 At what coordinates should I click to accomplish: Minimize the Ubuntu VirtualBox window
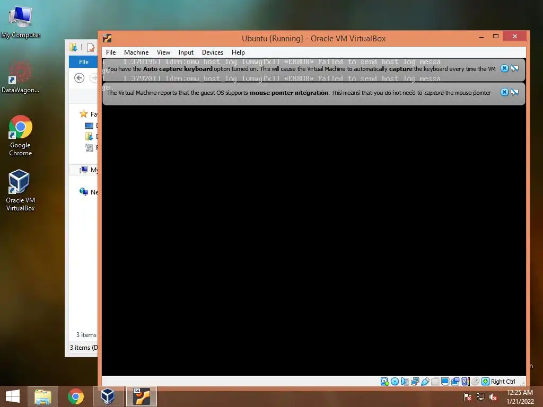coord(481,37)
